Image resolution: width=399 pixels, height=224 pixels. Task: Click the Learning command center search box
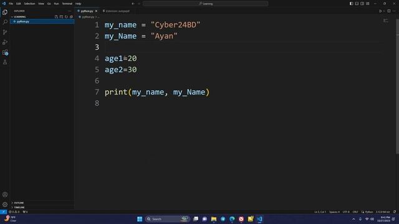(x=206, y=4)
